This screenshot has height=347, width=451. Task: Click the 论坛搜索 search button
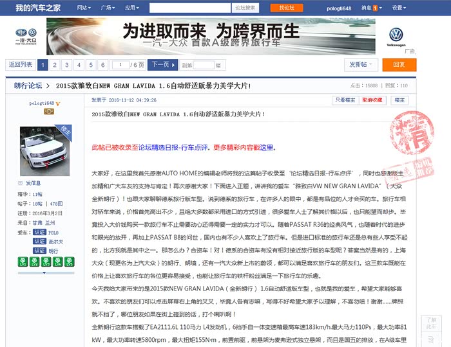pos(245,8)
